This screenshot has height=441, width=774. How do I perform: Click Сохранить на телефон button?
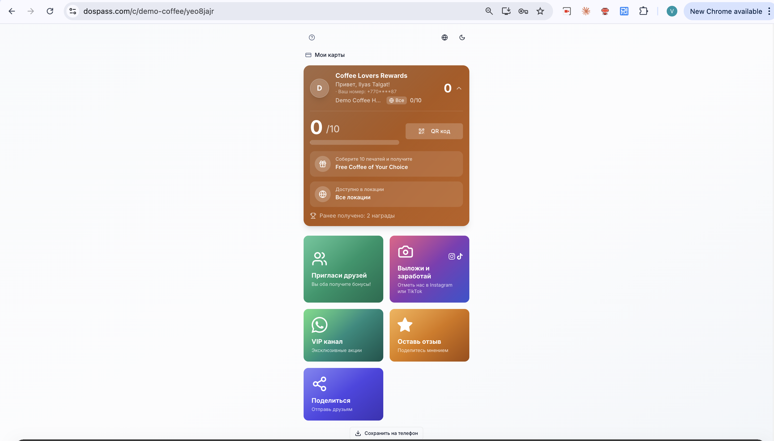click(386, 433)
